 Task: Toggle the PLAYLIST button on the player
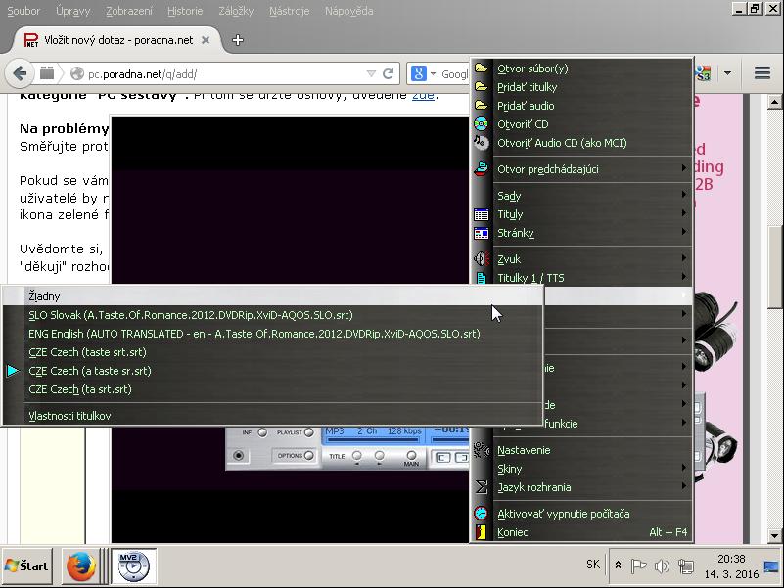308,432
